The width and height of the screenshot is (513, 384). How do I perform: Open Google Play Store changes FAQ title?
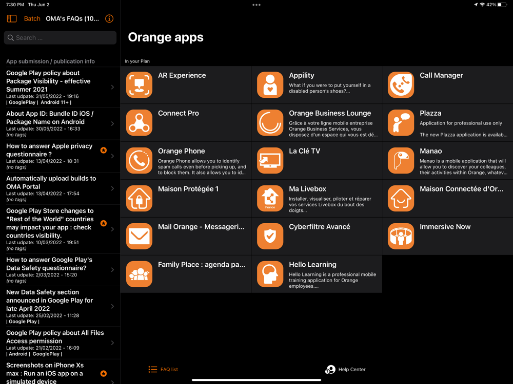click(50, 223)
